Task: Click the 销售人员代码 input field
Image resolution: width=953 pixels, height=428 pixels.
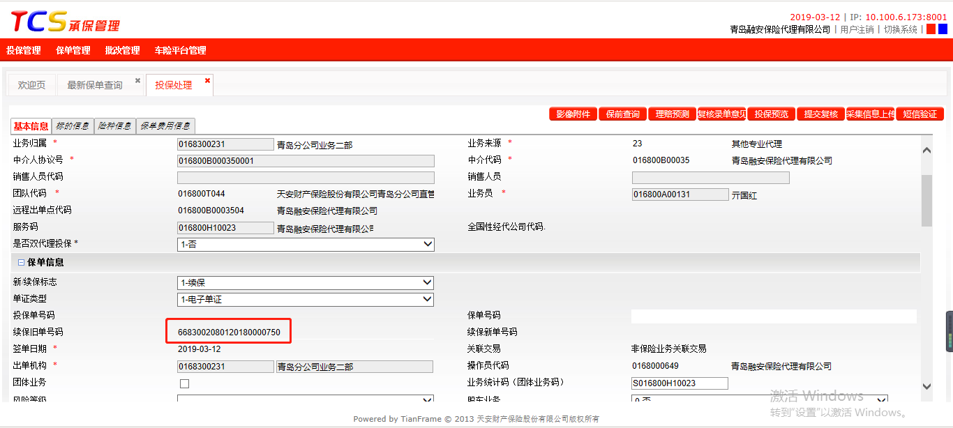Action: (x=306, y=178)
